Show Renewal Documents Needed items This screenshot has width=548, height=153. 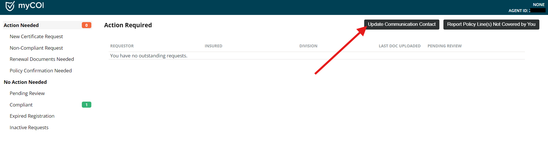tap(42, 59)
